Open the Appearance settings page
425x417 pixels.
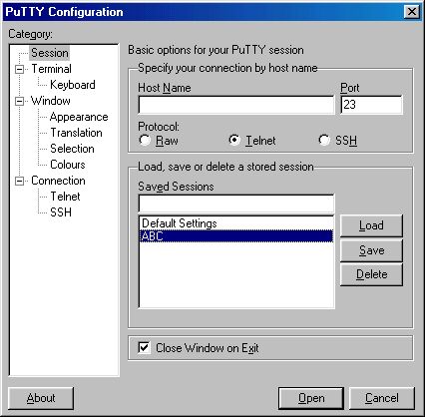point(79,117)
